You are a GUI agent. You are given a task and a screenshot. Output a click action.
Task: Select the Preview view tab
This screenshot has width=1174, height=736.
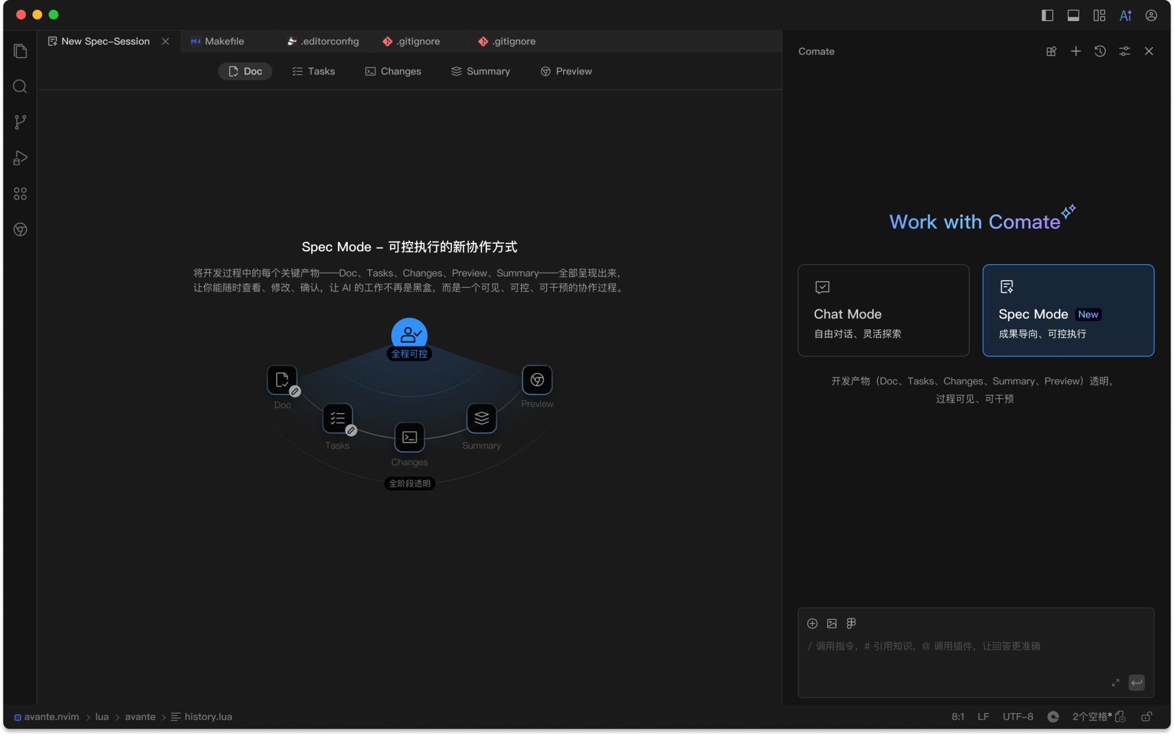point(566,71)
